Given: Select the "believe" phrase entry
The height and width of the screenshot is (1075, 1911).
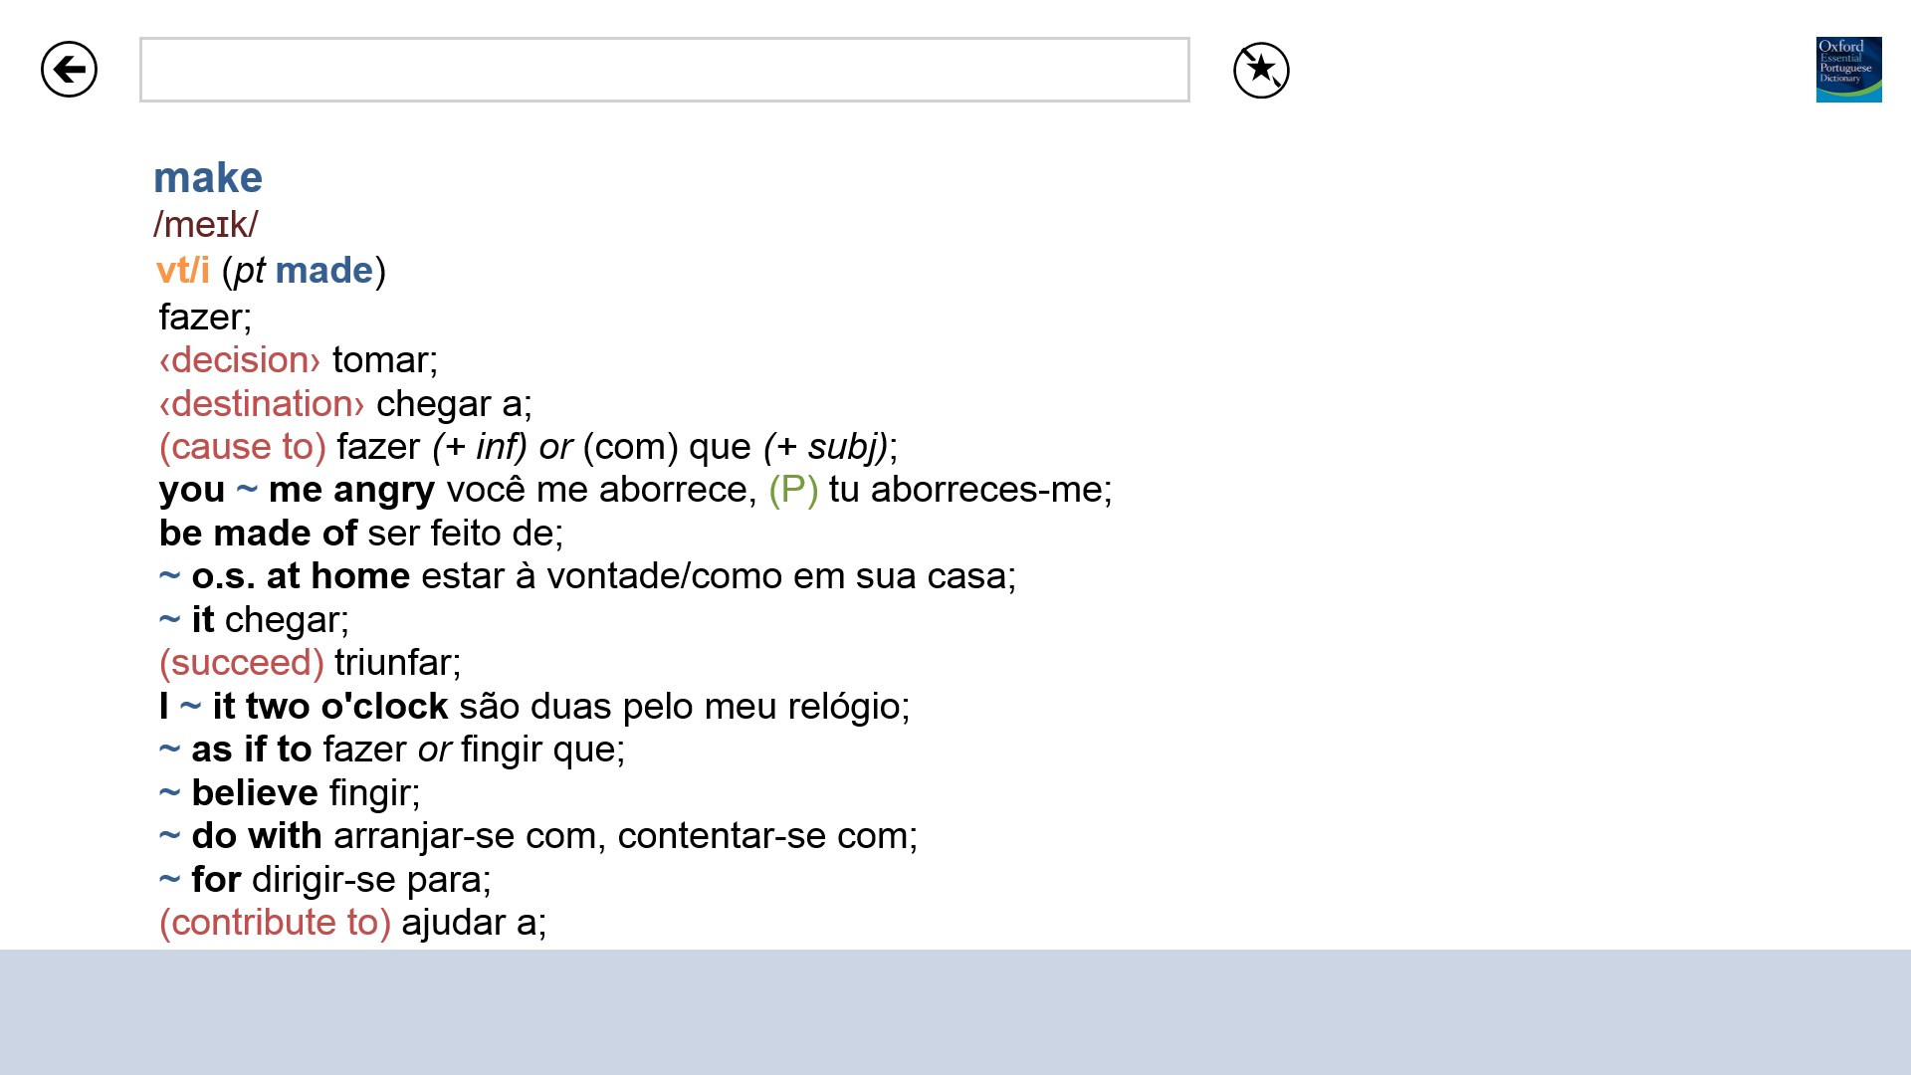Looking at the screenshot, I should coord(255,793).
